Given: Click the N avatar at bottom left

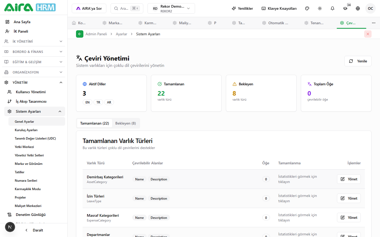Looking at the screenshot, I should pyautogui.click(x=10, y=227).
